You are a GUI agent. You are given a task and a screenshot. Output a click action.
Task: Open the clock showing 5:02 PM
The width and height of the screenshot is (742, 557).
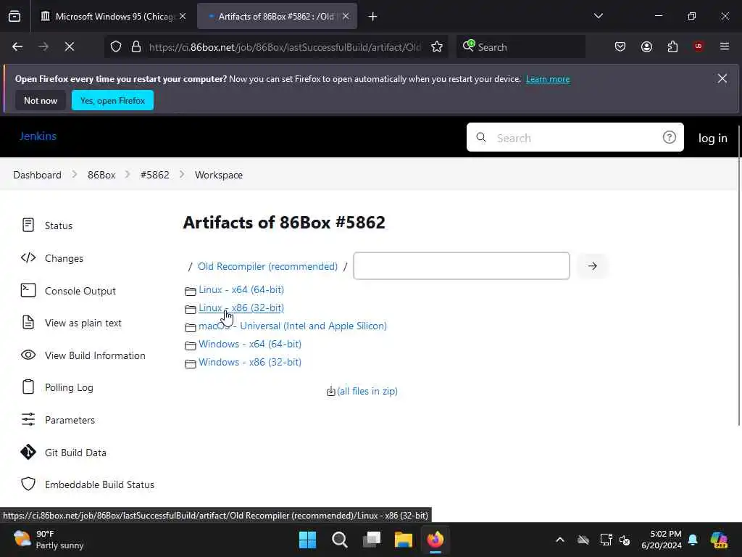pyautogui.click(x=662, y=540)
